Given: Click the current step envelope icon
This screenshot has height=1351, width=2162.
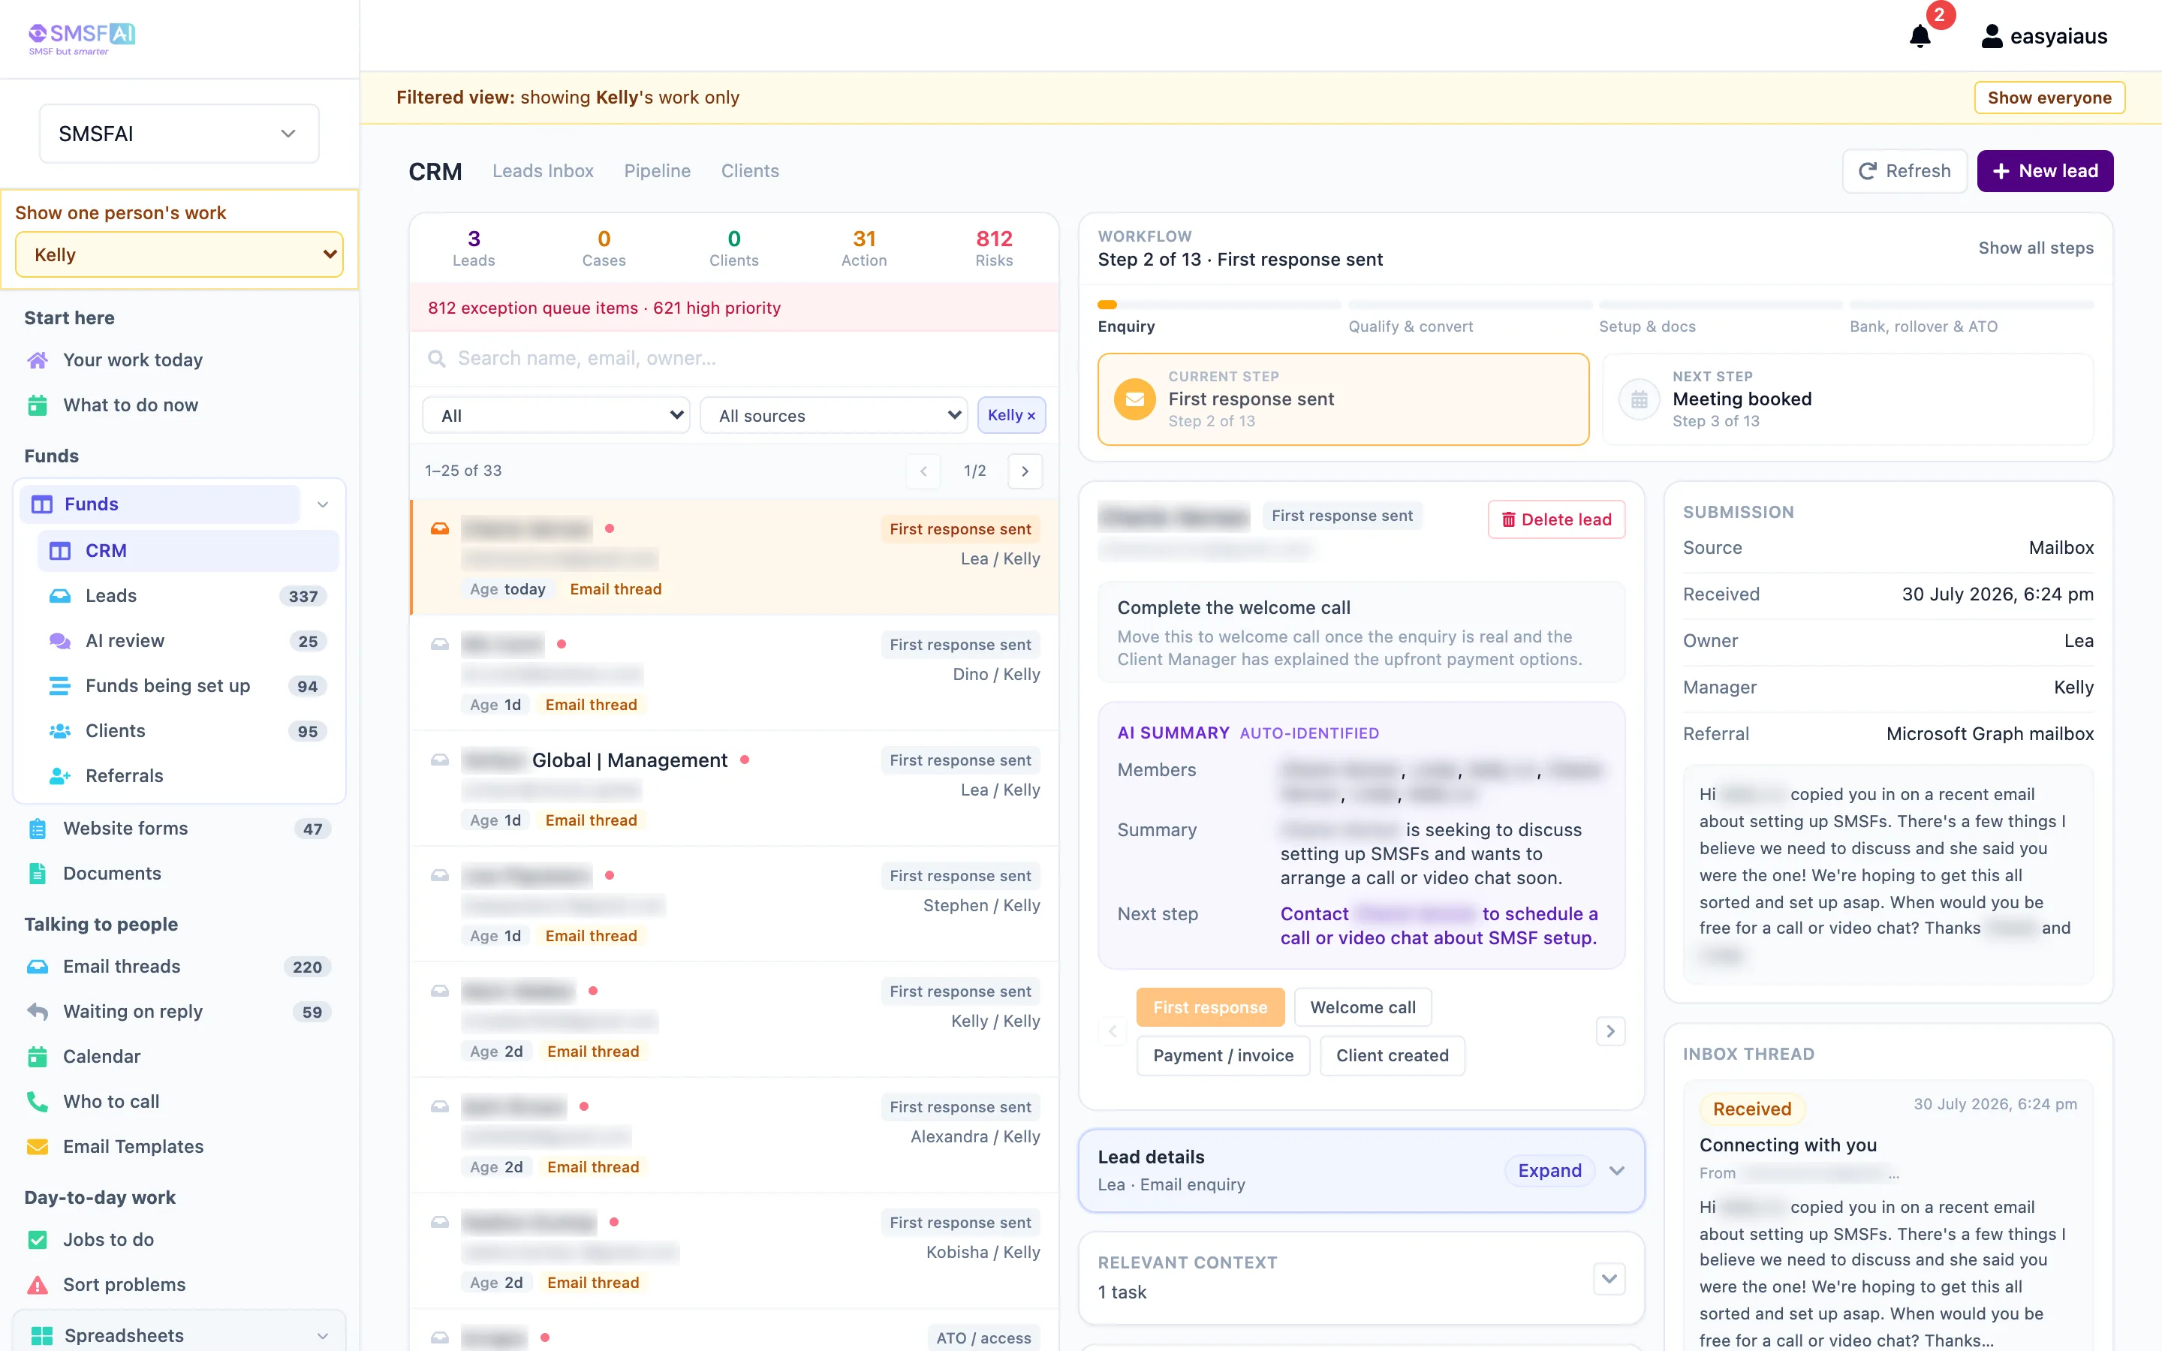Looking at the screenshot, I should tap(1134, 399).
